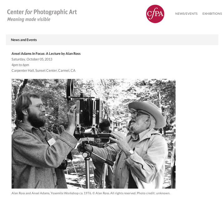Click the time text 4pm to 6pm
Screen dimensions: 224x198
tap(20, 65)
